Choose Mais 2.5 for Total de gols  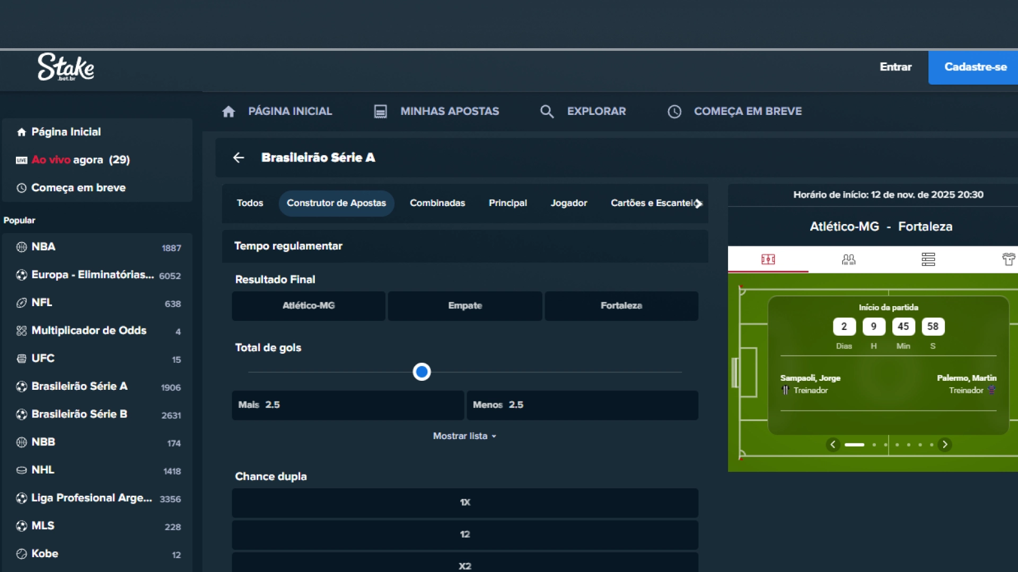(348, 405)
